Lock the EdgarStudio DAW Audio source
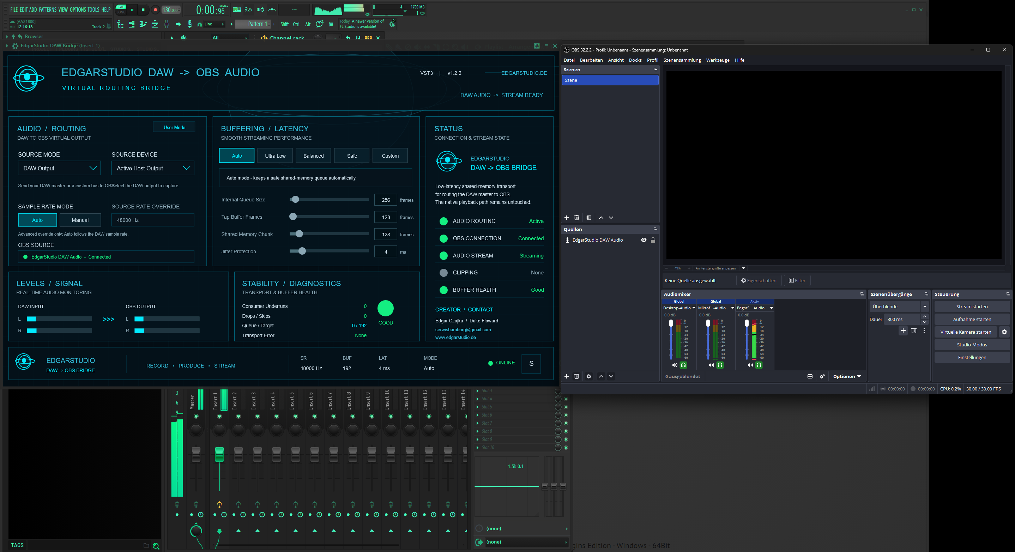 [653, 240]
